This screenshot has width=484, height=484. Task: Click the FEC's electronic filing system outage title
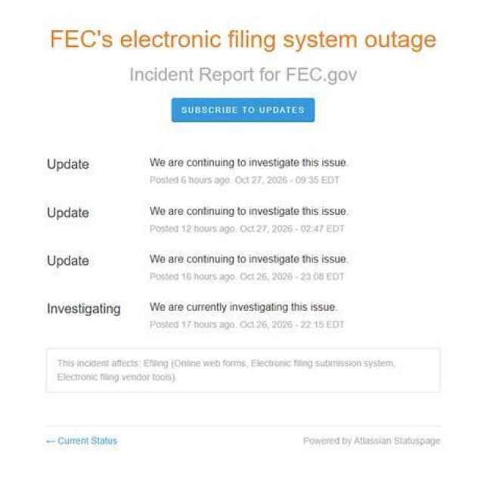243,39
